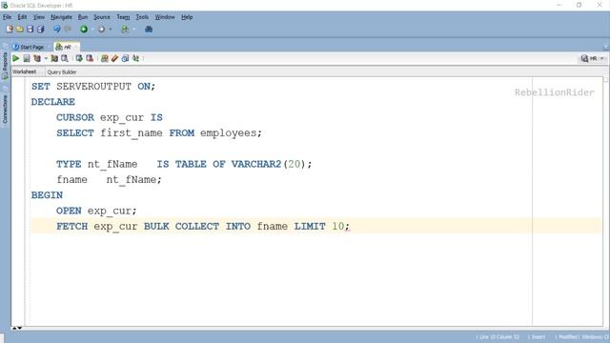Viewport: 610px width, 343px height.
Task: Click the Commit icon
Action: (79, 58)
